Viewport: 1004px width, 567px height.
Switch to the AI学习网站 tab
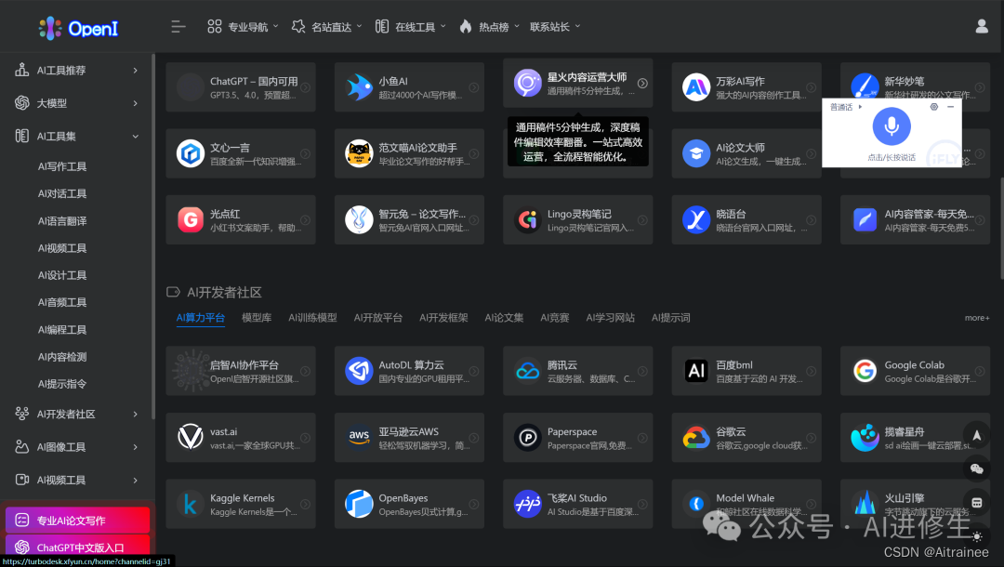pyautogui.click(x=610, y=318)
